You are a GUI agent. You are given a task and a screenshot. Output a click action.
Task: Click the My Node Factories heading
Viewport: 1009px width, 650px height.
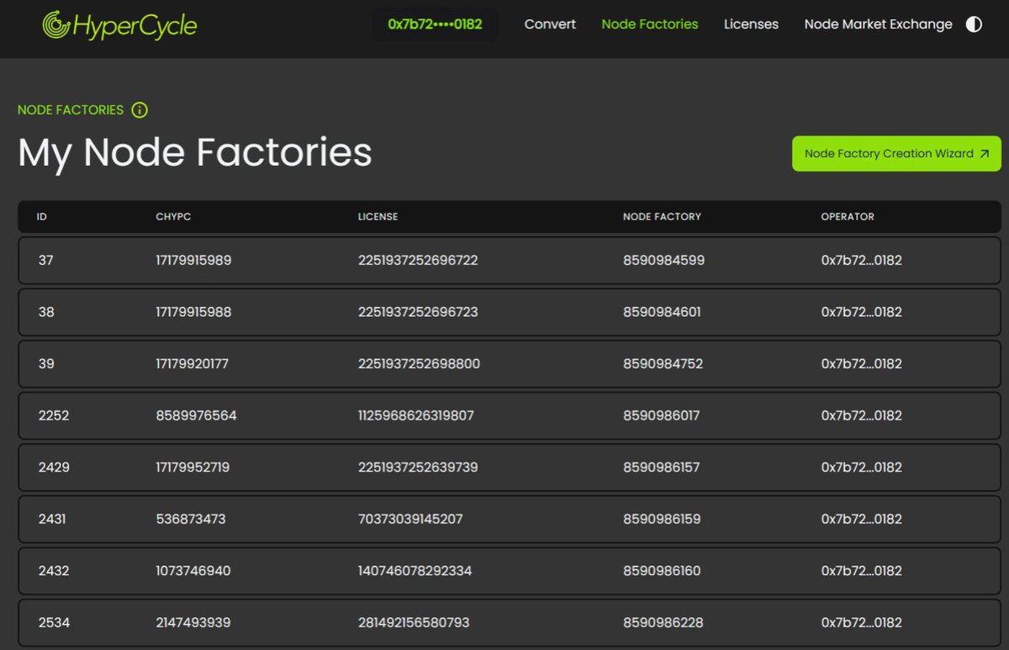[x=195, y=153]
